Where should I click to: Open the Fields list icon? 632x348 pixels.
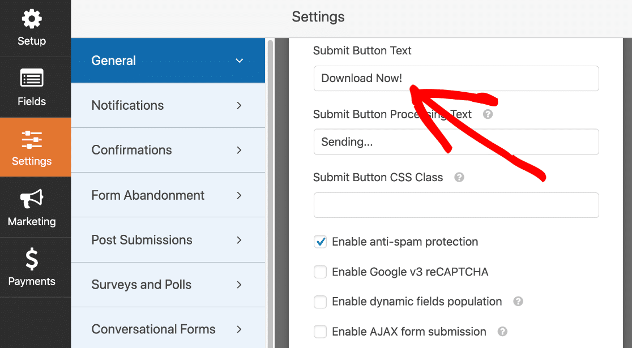32,80
